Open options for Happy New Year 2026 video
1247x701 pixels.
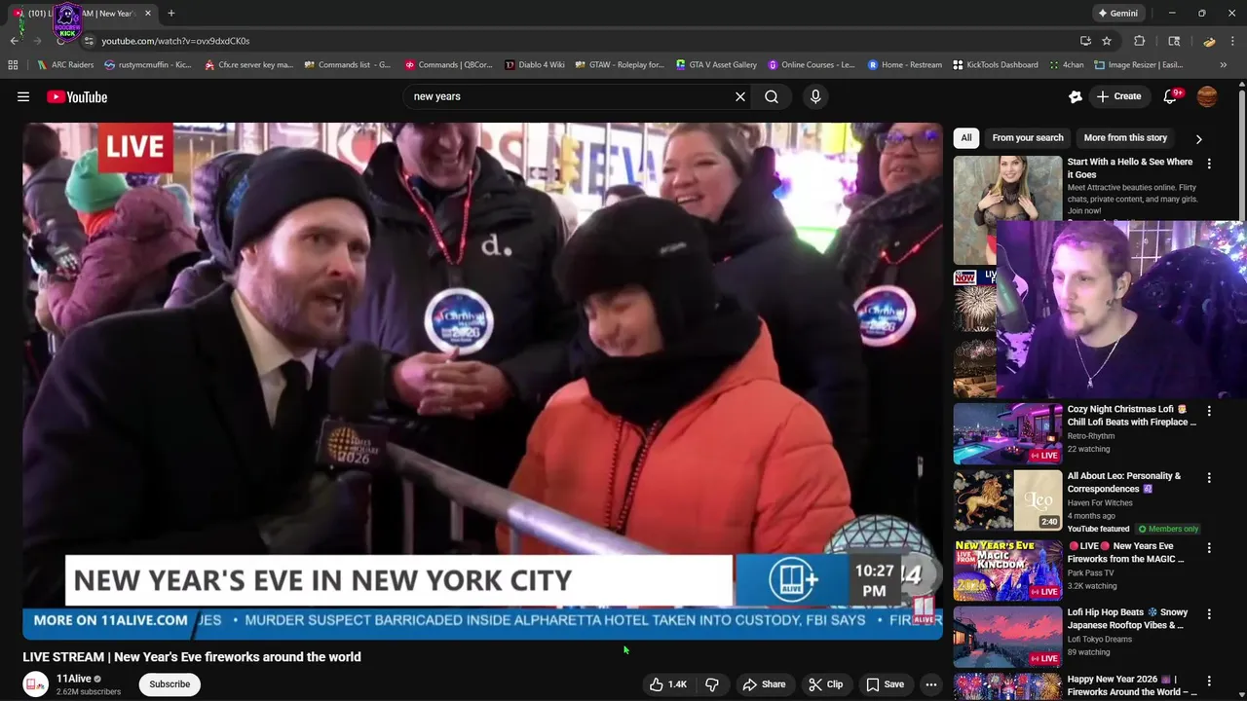tap(1209, 681)
